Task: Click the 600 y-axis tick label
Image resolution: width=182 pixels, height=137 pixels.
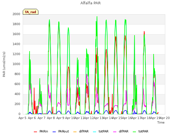Action: click(x=17, y=84)
